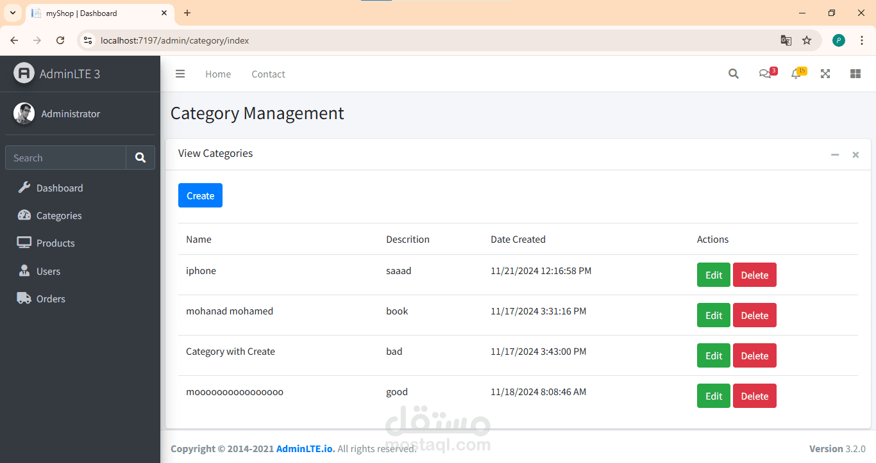The width and height of the screenshot is (876, 463).
Task: Open the Contact navbar link
Action: click(268, 74)
